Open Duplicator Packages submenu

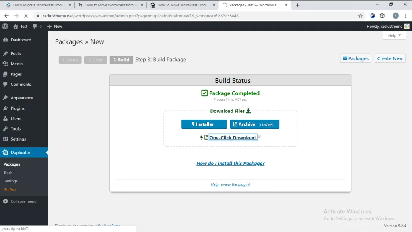click(12, 164)
